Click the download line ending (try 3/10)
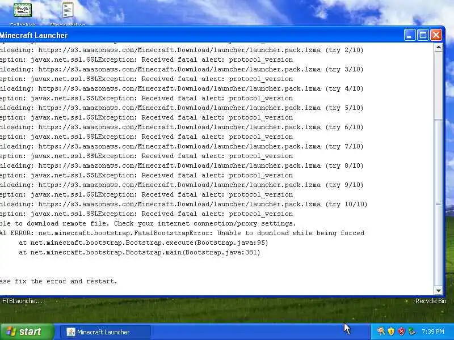 (x=182, y=69)
